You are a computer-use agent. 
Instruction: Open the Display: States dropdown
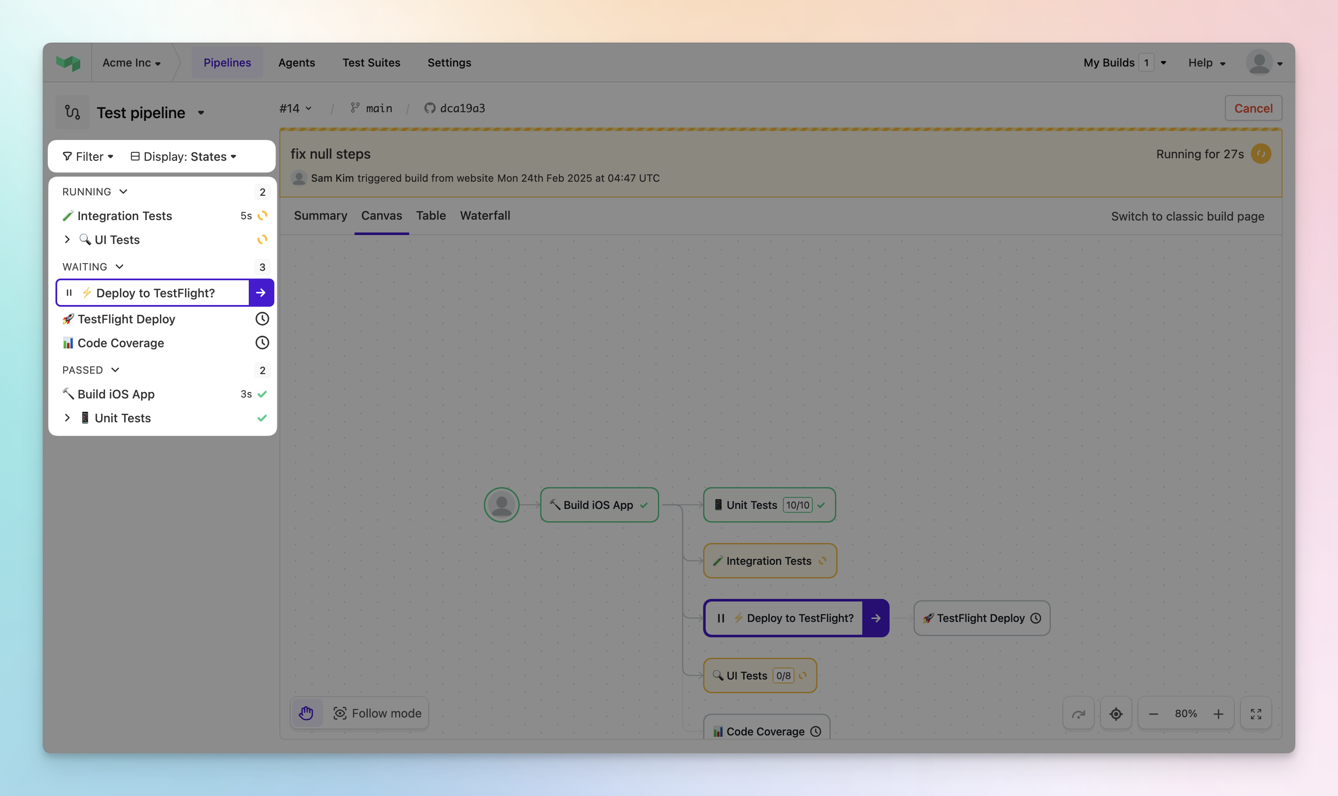click(185, 156)
